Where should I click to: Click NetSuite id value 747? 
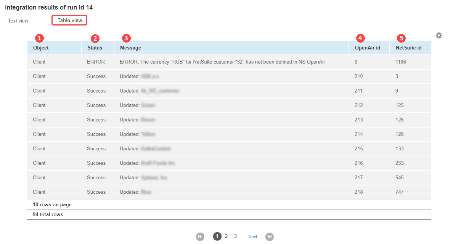click(x=400, y=192)
